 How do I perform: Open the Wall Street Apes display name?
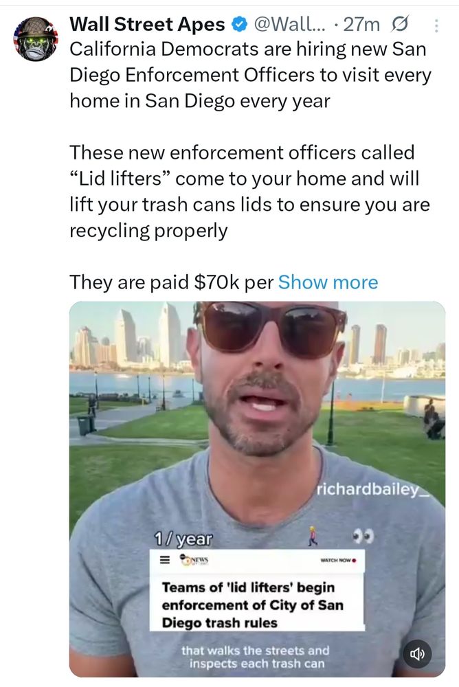147,25
